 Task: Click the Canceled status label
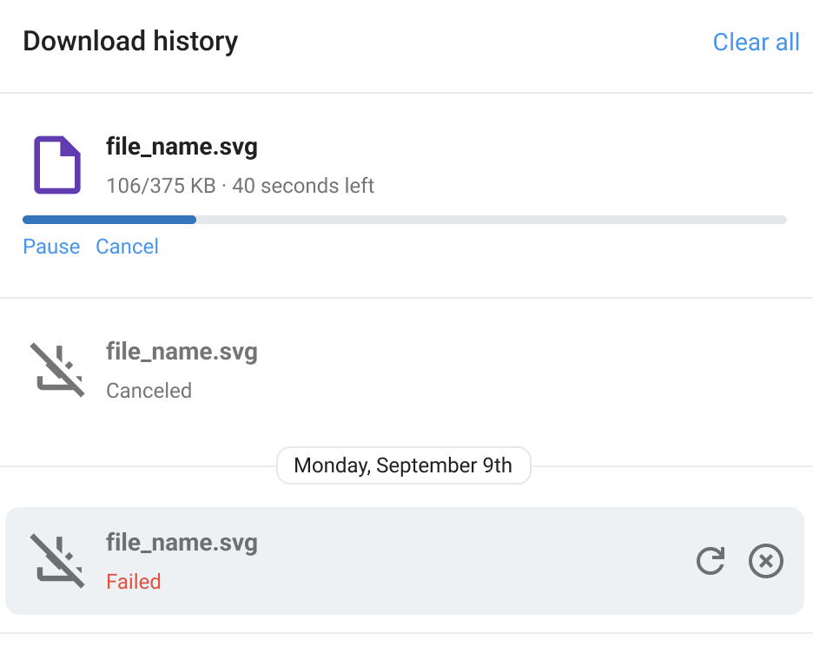tap(149, 391)
